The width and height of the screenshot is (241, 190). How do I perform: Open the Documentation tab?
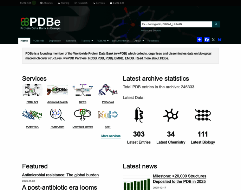[x=120, y=41]
